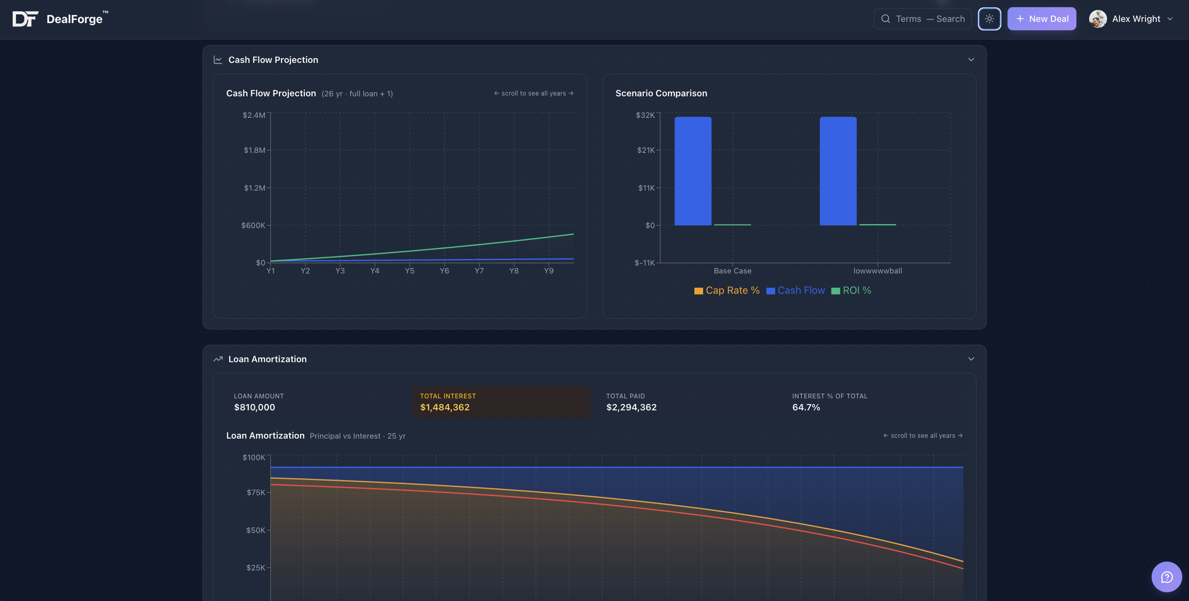Click the ROI % green legend swatch
The image size is (1189, 601).
[835, 291]
